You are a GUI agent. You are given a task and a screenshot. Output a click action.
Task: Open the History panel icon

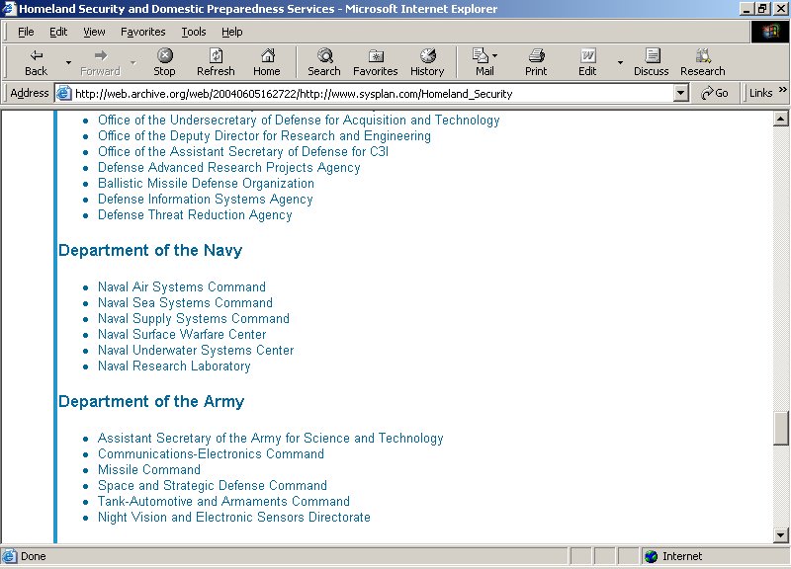427,56
